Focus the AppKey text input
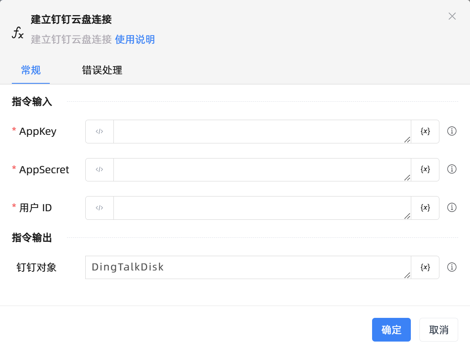 (x=261, y=132)
